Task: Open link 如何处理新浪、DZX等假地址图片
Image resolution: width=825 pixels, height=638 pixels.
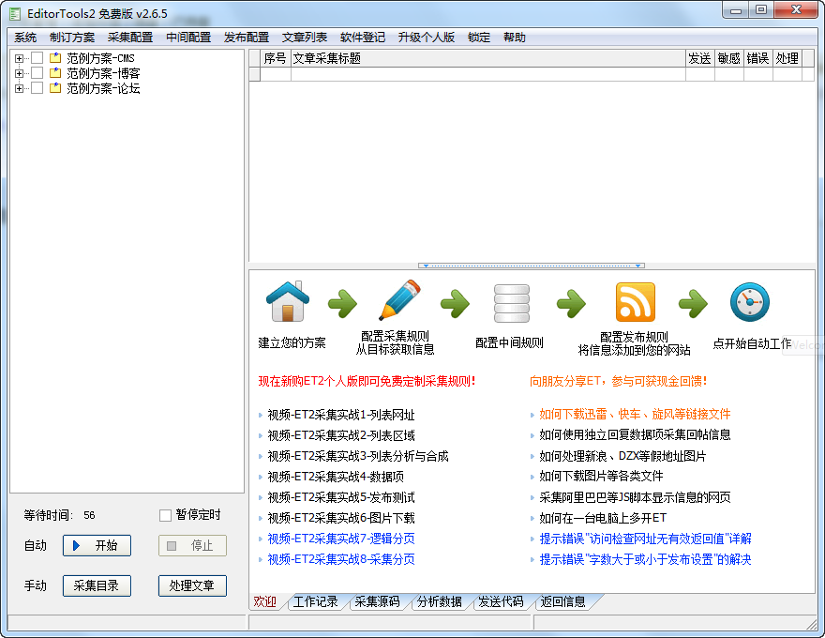Action: point(622,456)
